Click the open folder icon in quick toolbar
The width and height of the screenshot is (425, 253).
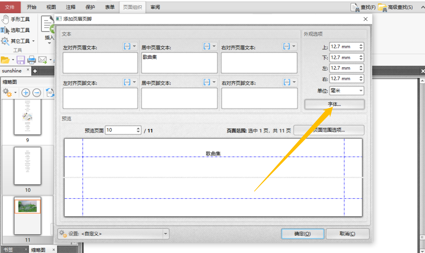point(5,60)
